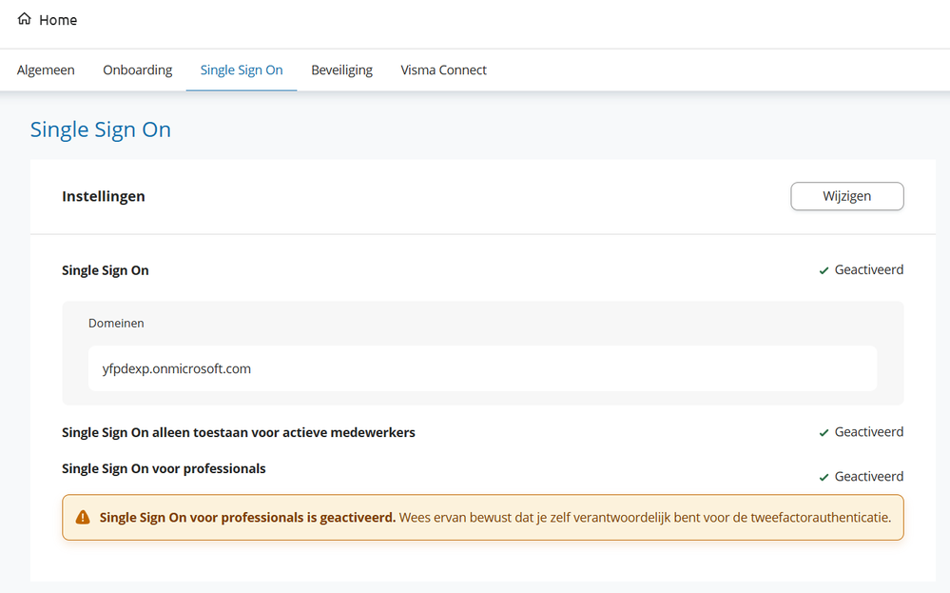Click the bold Single Sign On setting label

point(106,270)
